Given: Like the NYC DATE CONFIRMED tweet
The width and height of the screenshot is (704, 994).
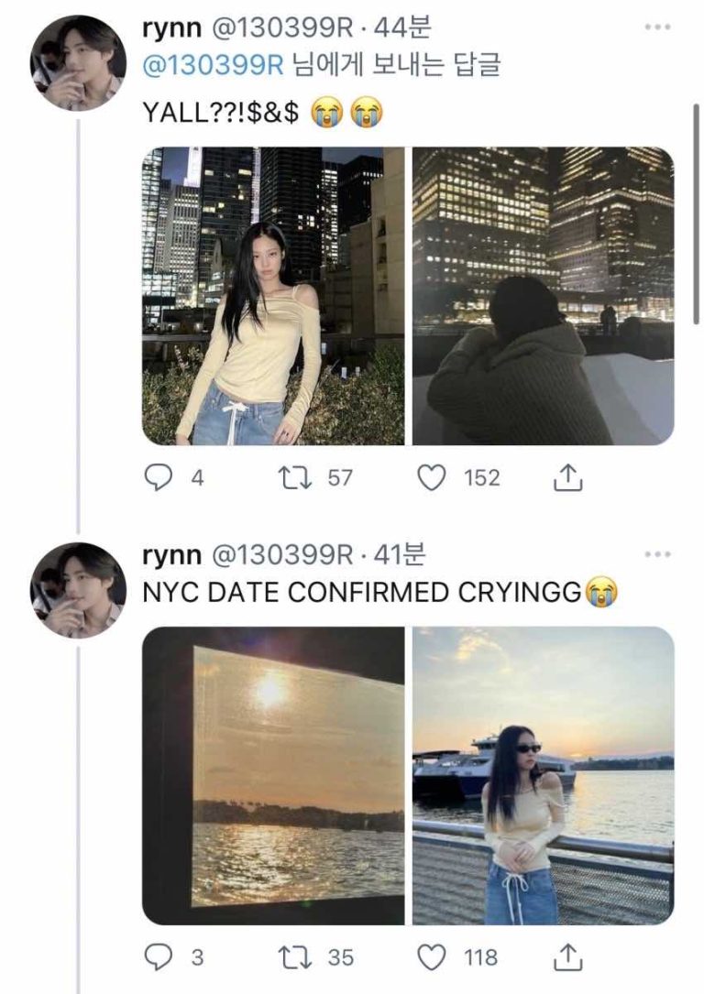Looking at the screenshot, I should [x=430, y=957].
